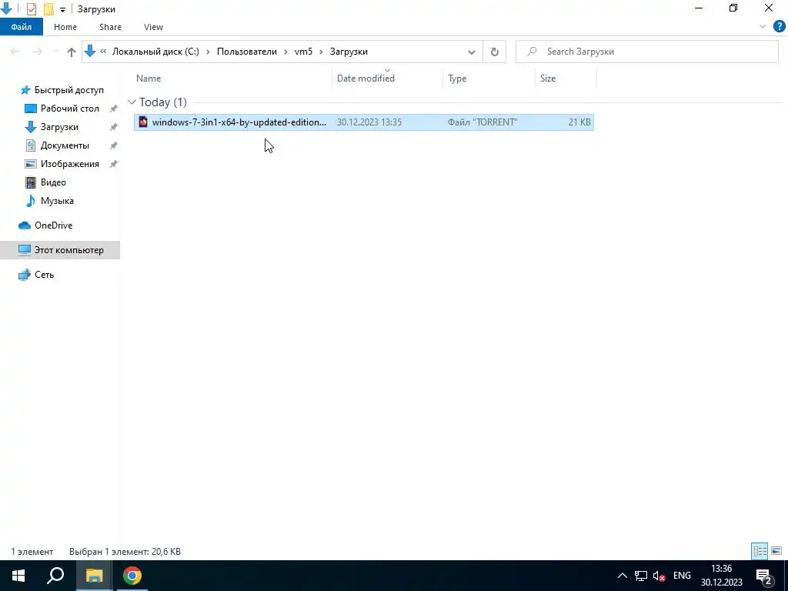The image size is (788, 591).
Task: Collapse the Today (1) group
Action: 132,102
